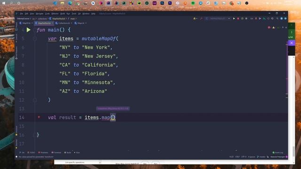
Task: Open the Event Log
Action: pyautogui.click(x=278, y=153)
